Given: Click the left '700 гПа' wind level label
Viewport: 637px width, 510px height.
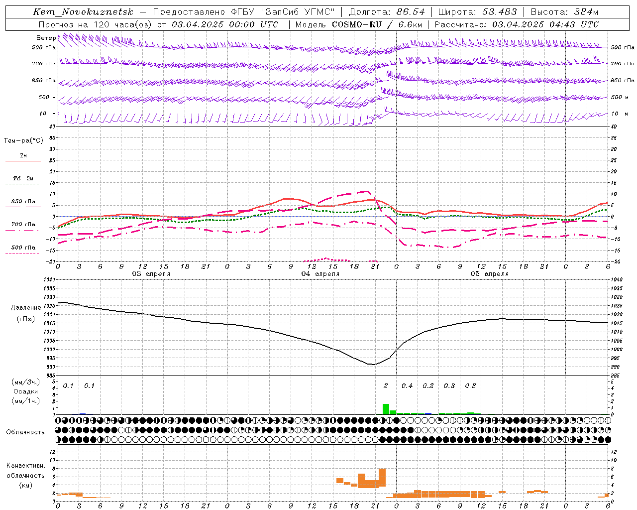Looking at the screenshot, I should pyautogui.click(x=44, y=64).
